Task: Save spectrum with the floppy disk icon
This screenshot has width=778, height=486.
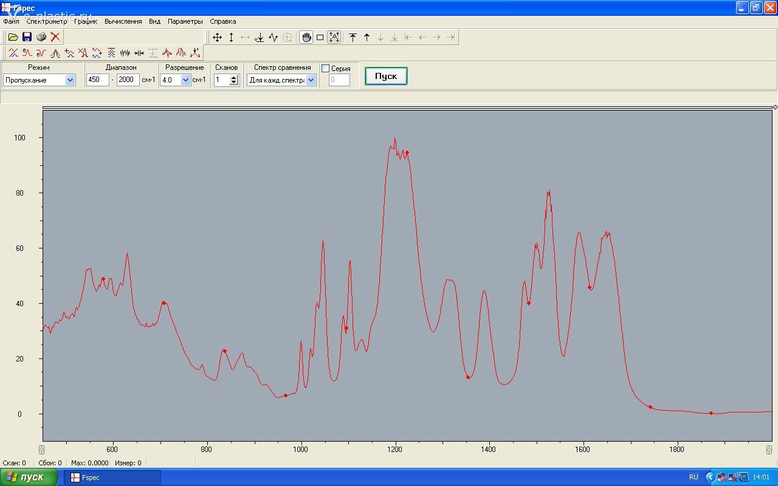Action: (x=27, y=37)
